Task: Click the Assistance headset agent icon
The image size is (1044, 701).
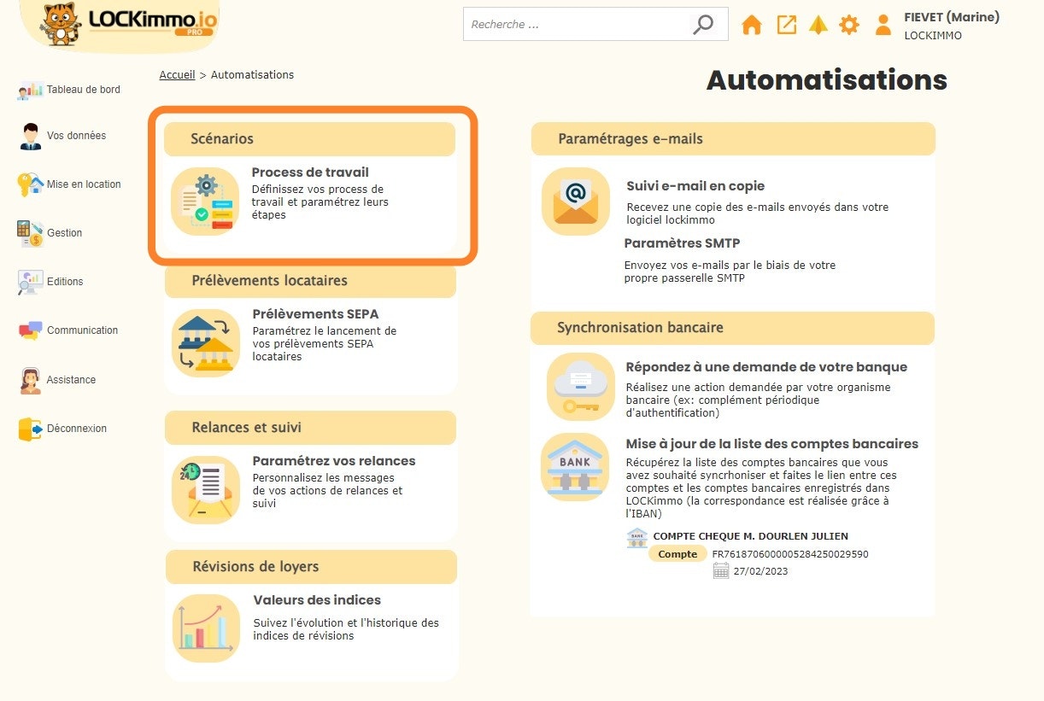Action: (x=30, y=380)
